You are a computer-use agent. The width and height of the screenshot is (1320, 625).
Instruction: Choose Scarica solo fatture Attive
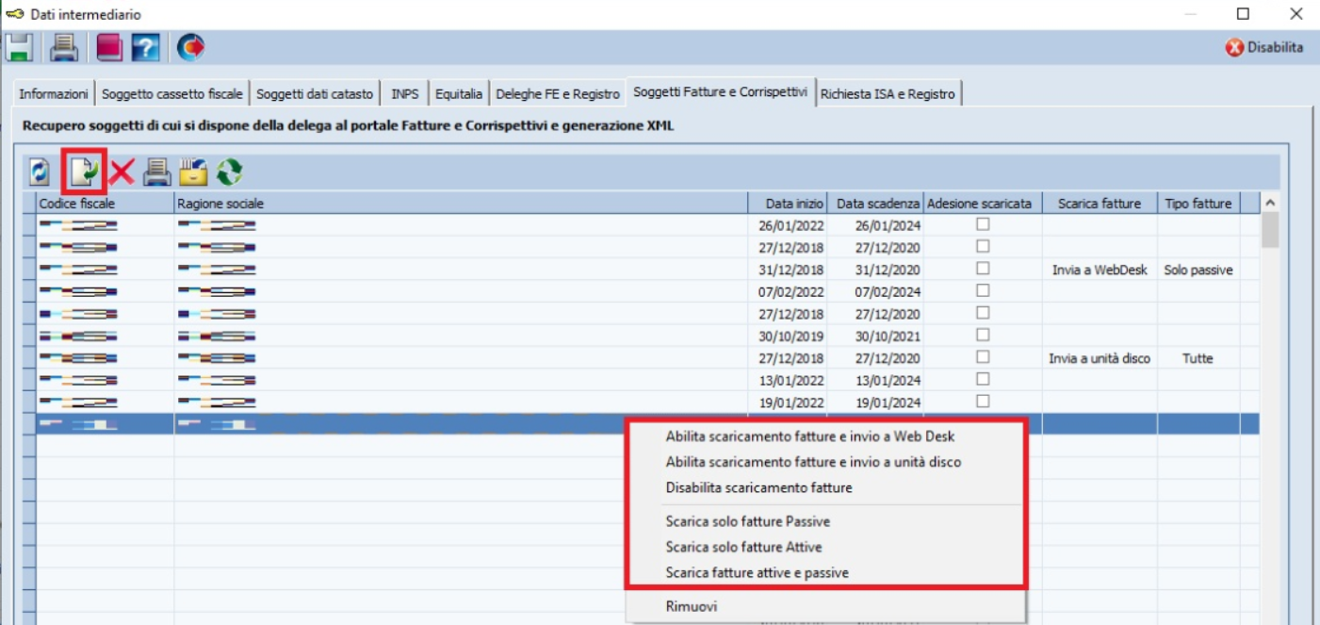(743, 547)
